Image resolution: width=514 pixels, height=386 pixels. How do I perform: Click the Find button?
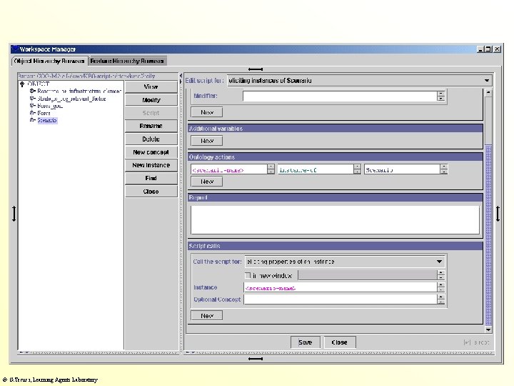tap(151, 178)
